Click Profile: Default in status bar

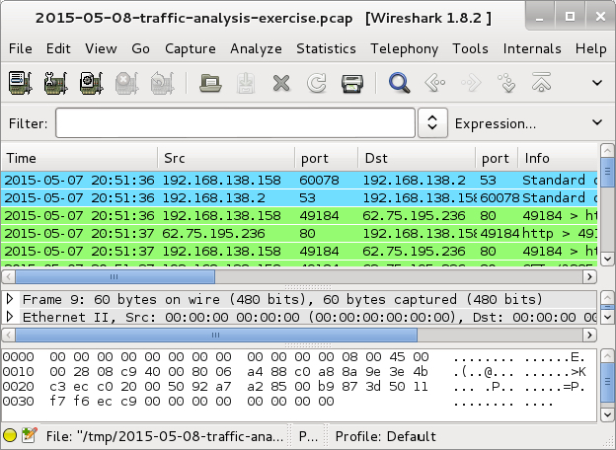[386, 436]
